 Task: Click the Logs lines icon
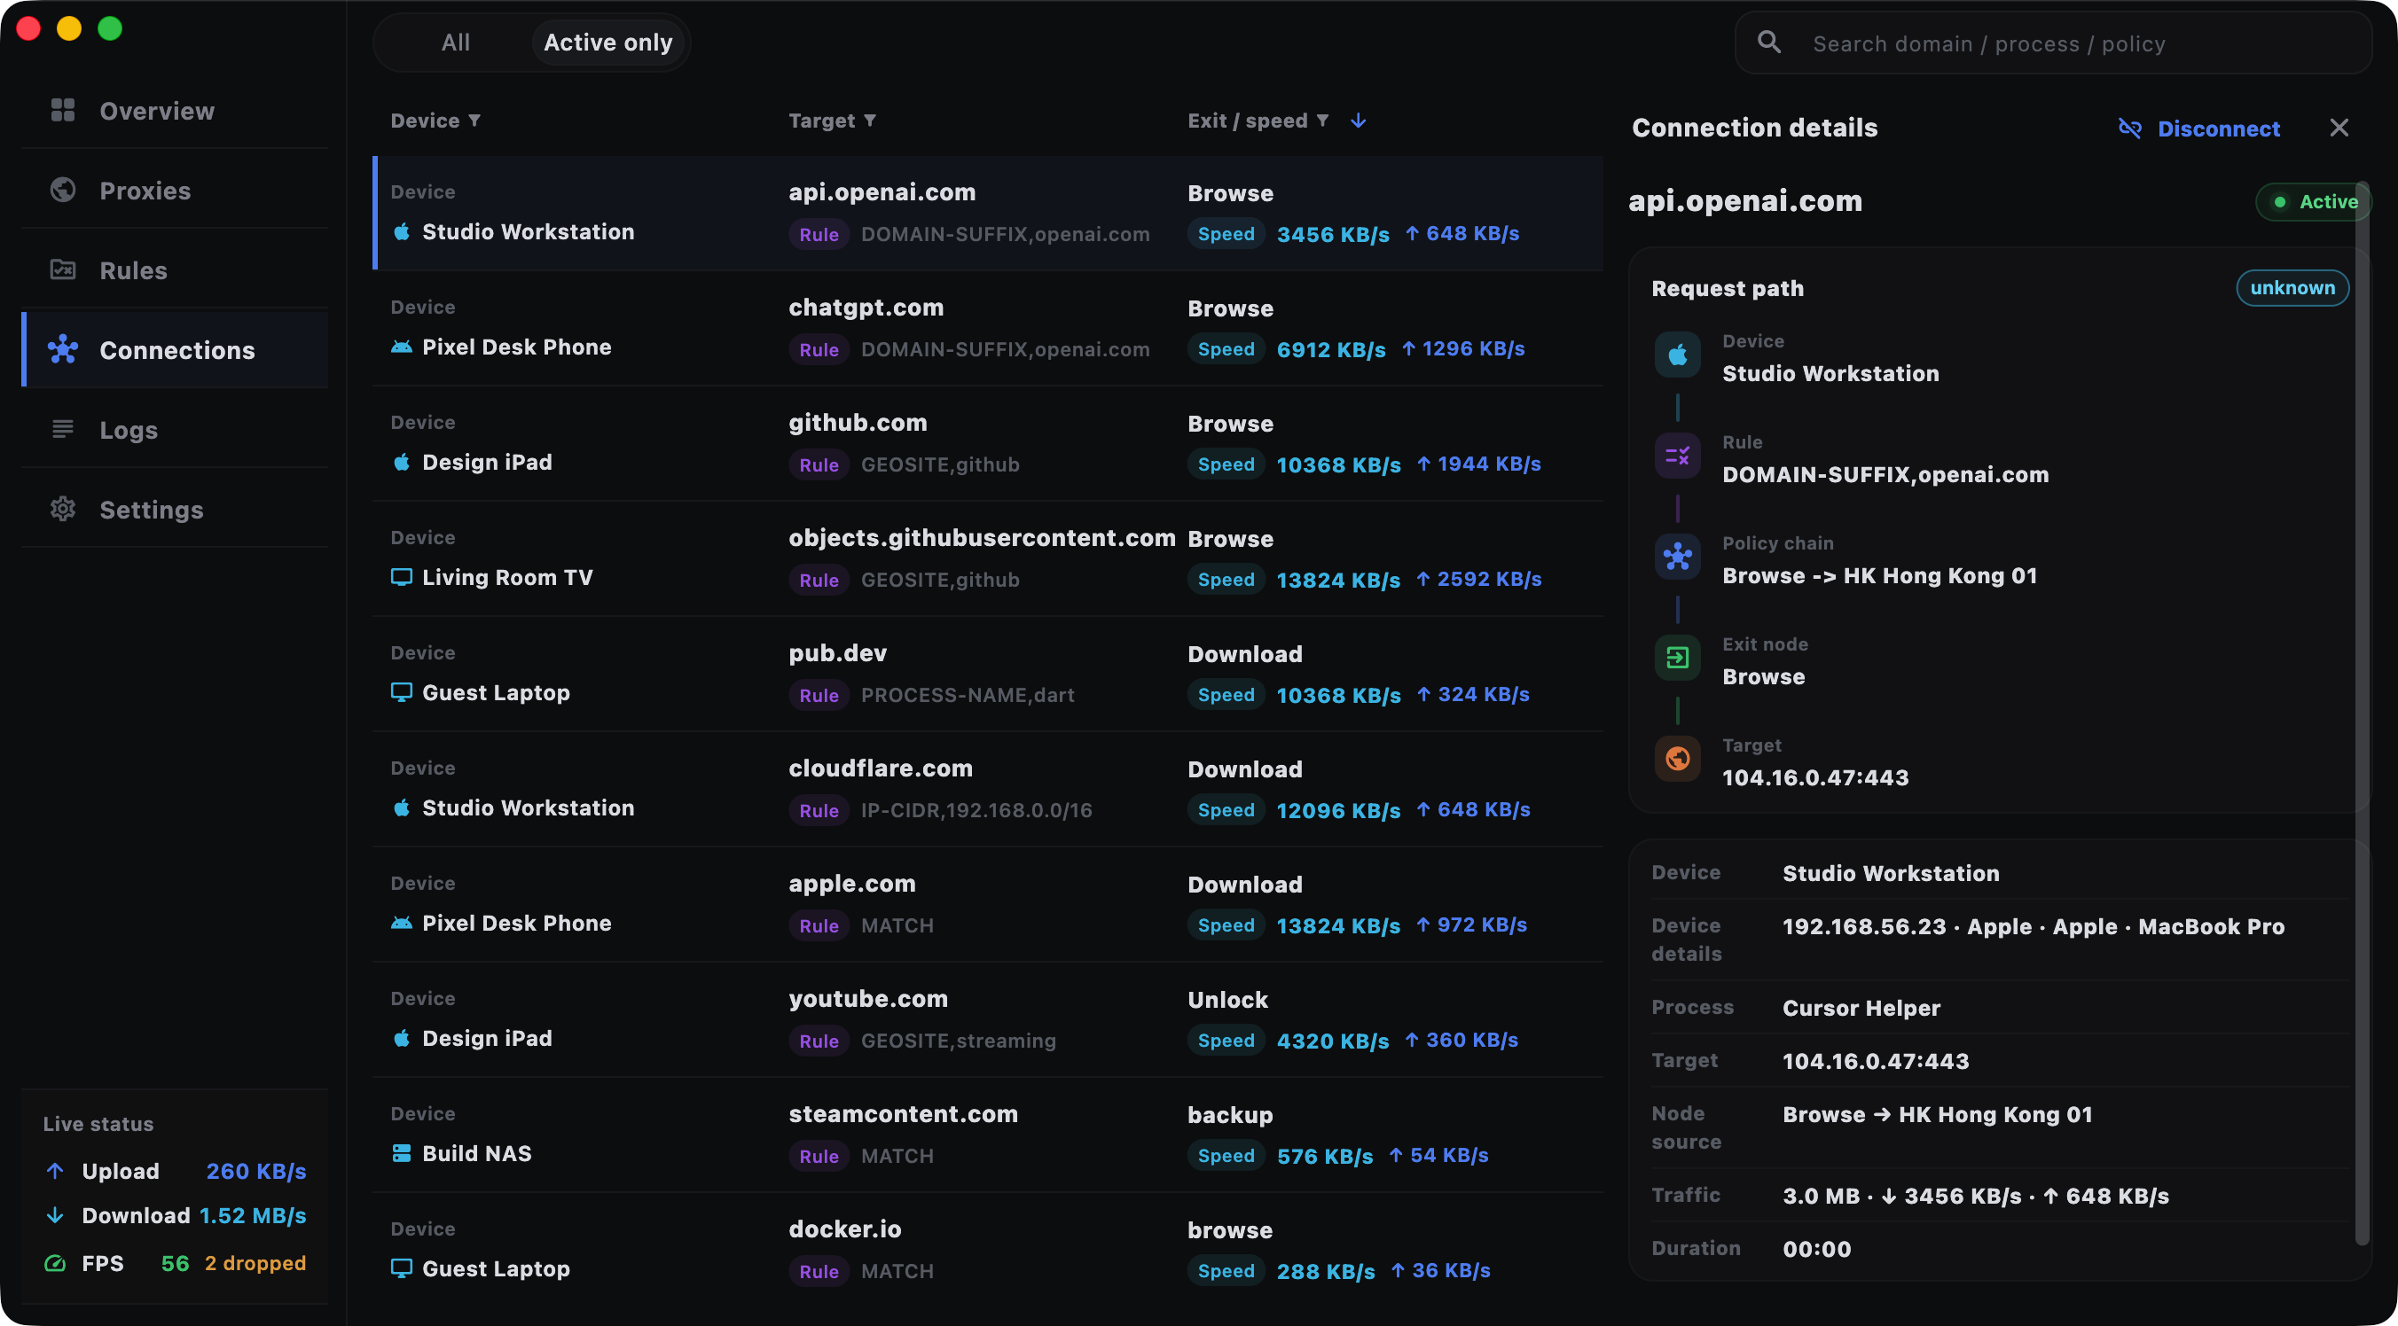tap(62, 429)
